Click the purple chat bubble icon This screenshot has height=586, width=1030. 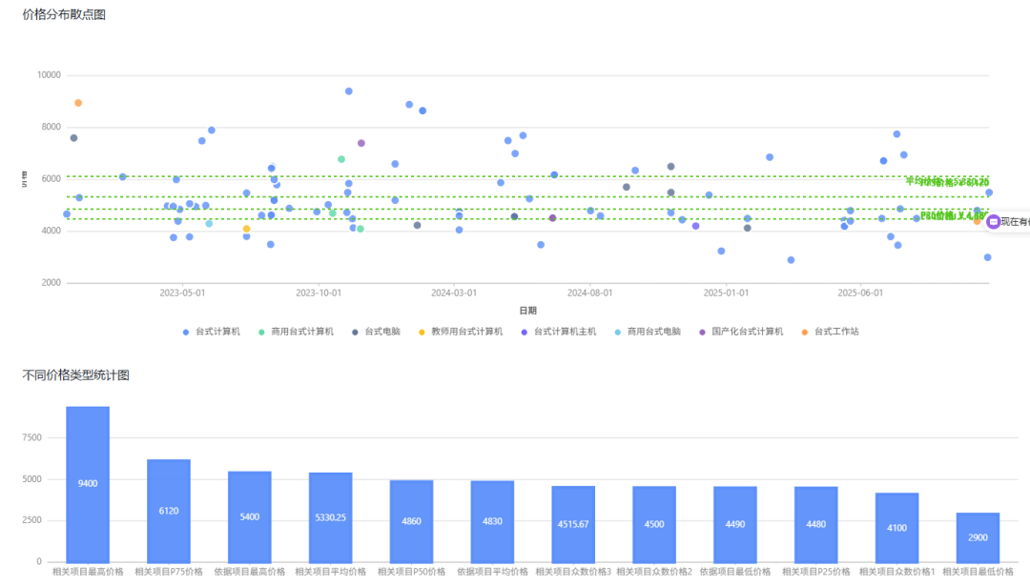tap(993, 221)
